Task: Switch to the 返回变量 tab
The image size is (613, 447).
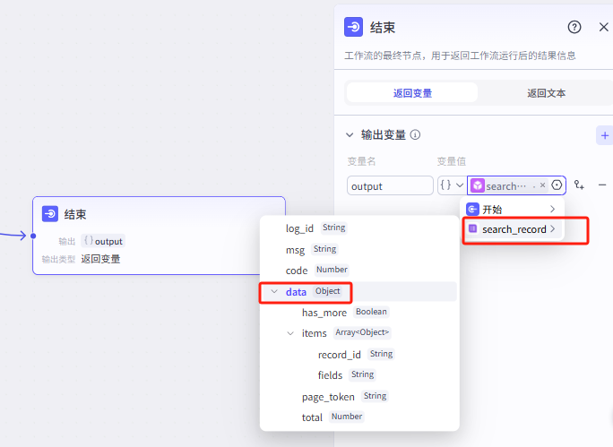Action: (412, 93)
